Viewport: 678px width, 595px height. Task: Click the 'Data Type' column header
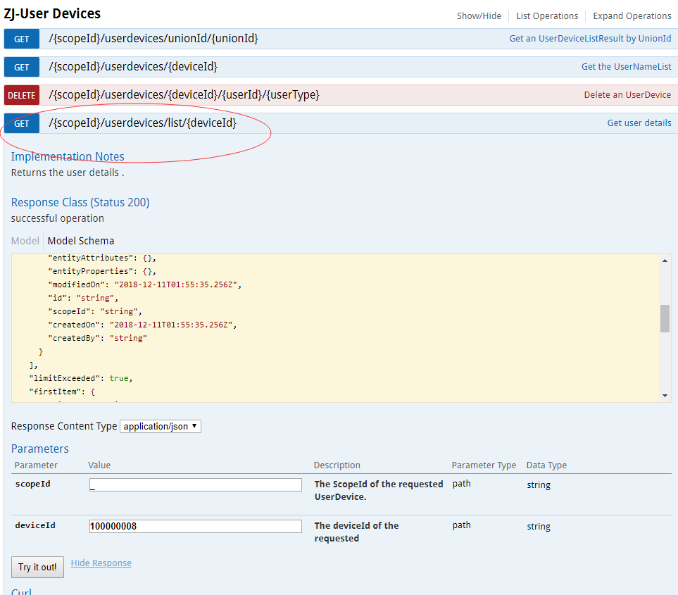point(546,465)
